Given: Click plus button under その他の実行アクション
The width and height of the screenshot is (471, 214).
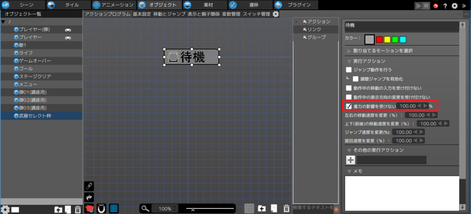Looking at the screenshot, I should coord(350,160).
